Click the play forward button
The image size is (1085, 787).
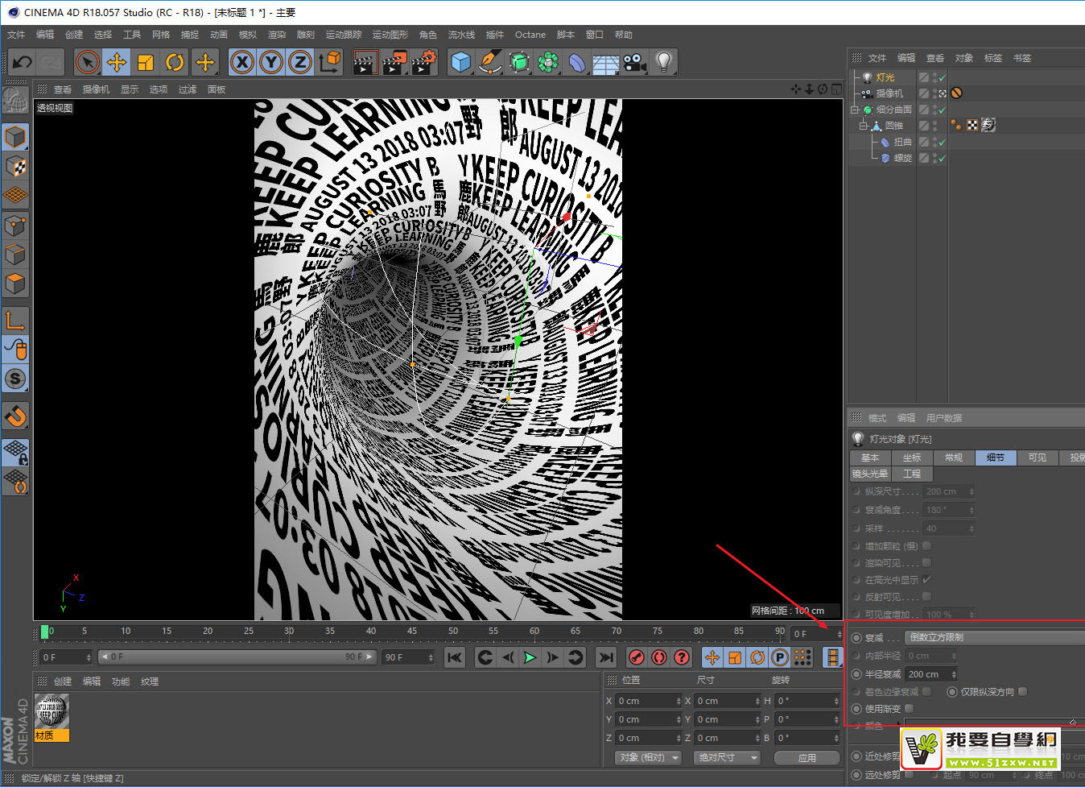(530, 657)
